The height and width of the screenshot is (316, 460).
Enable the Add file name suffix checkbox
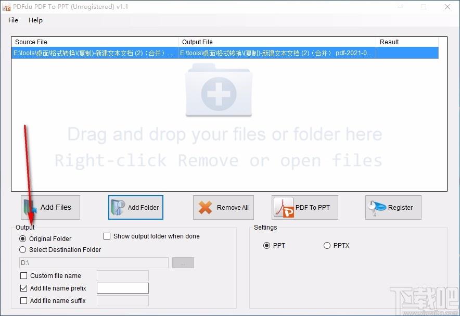coord(24,301)
